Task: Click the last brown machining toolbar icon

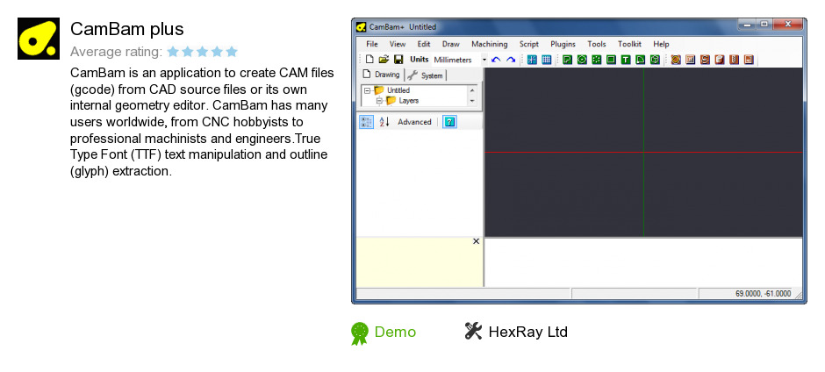Action: click(749, 60)
